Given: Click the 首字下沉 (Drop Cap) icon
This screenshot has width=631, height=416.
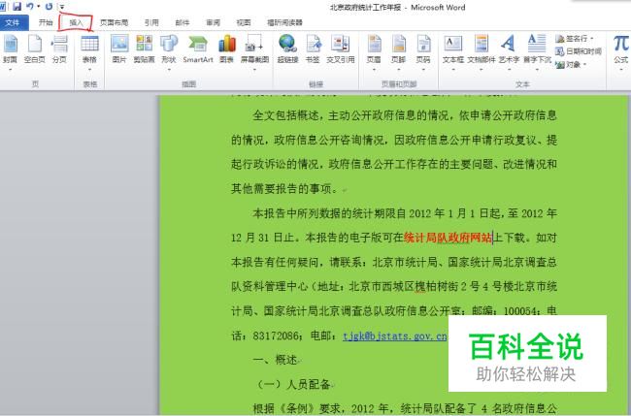Looking at the screenshot, I should coord(537,44).
